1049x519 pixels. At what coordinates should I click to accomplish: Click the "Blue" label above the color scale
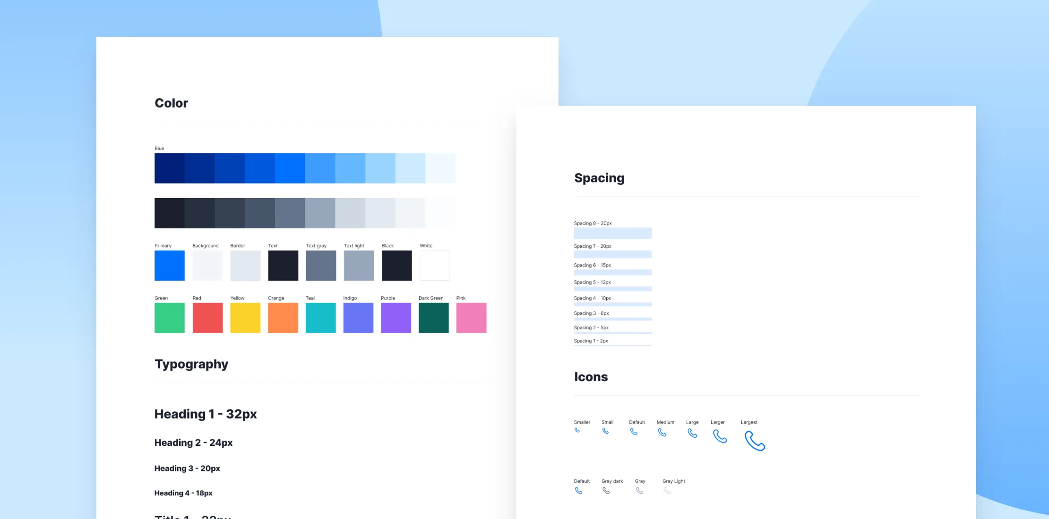(x=159, y=149)
